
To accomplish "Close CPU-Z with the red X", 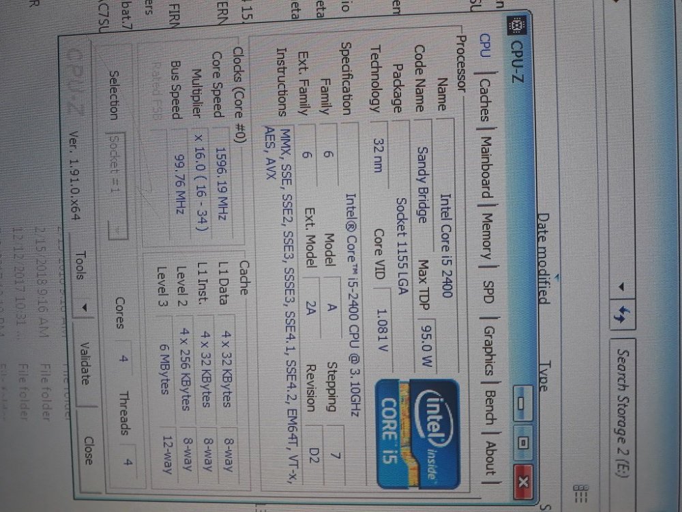I will tap(524, 482).
